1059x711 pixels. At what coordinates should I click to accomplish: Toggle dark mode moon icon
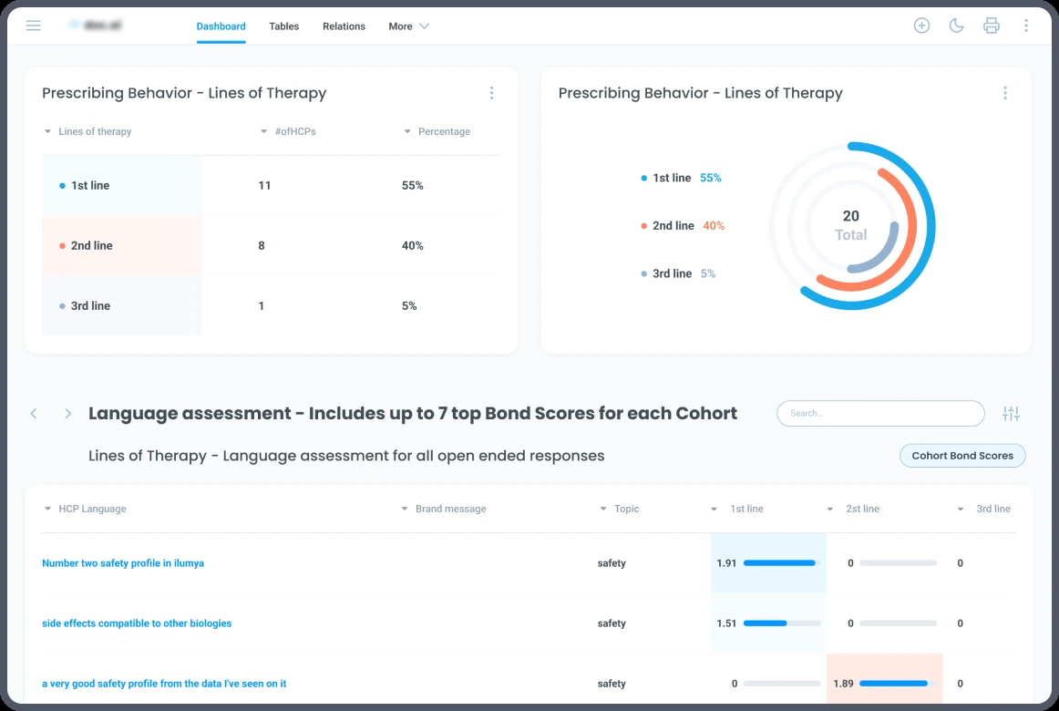click(x=956, y=26)
